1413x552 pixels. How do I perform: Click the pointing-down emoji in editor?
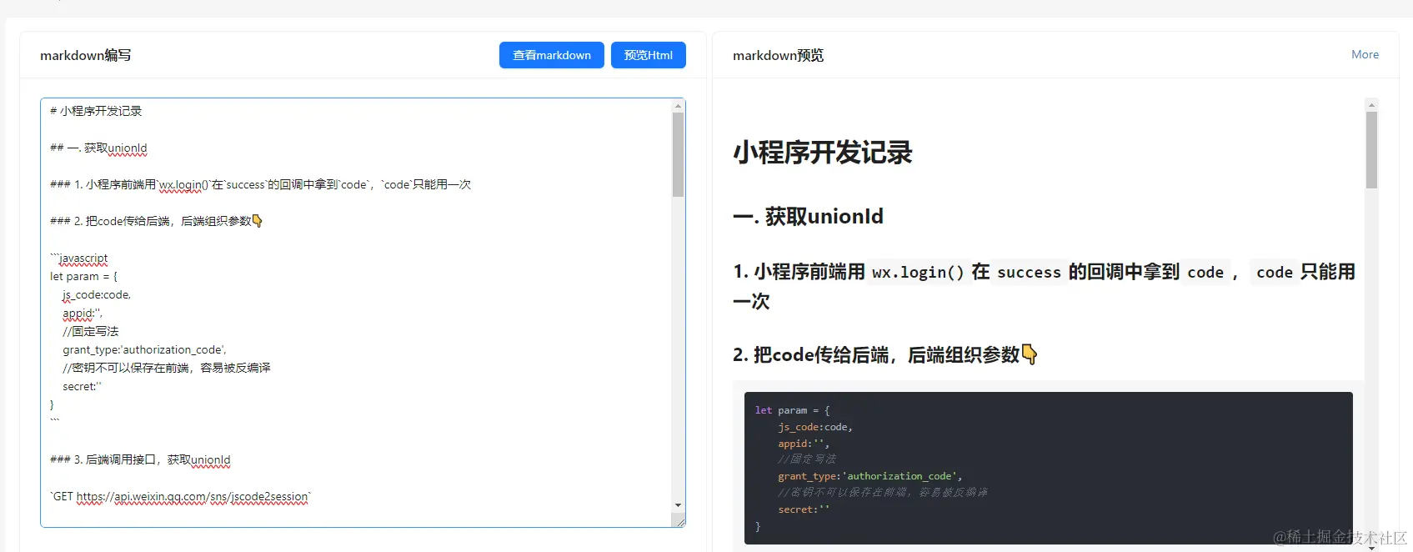258,221
